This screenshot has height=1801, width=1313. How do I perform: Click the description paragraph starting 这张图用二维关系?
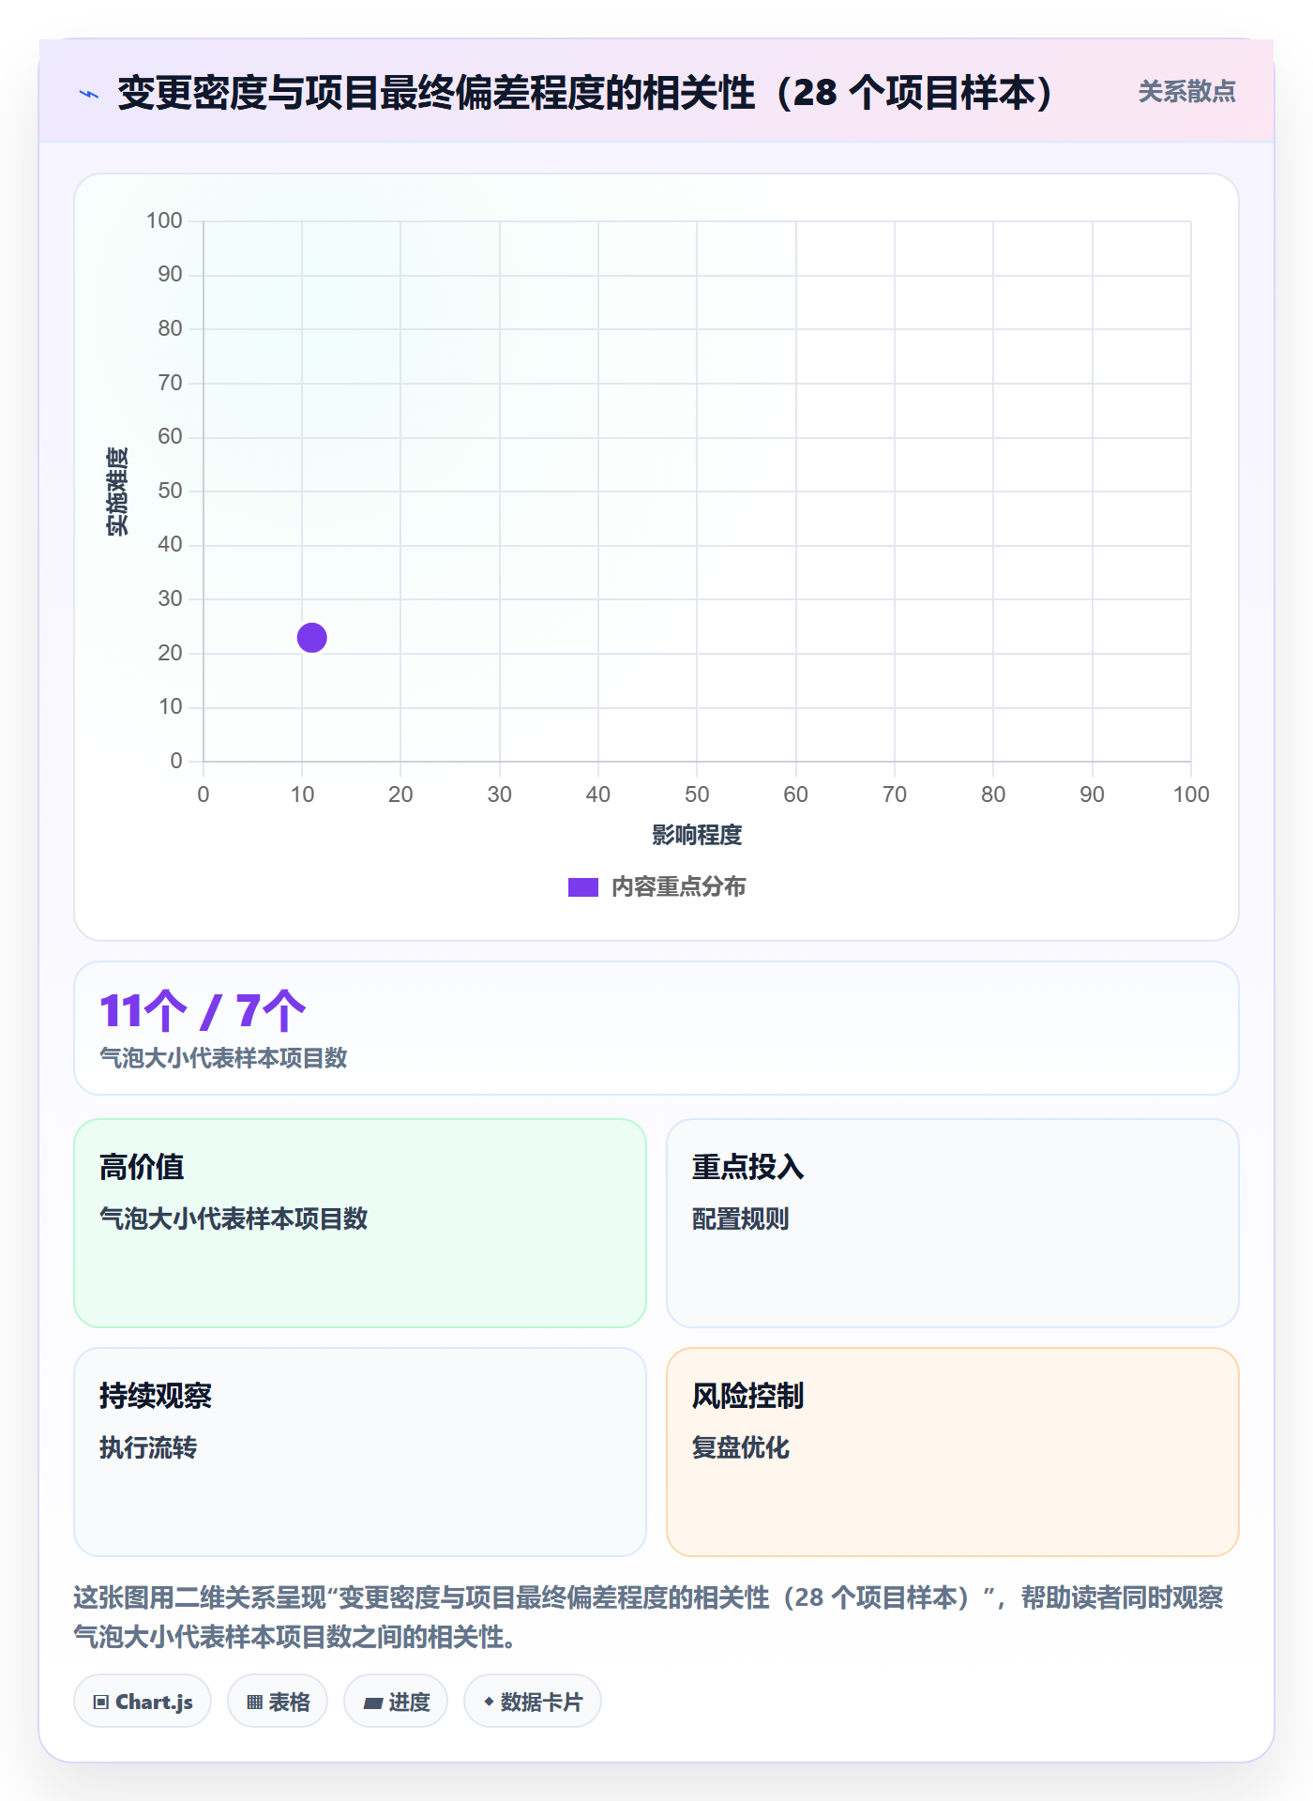(x=649, y=1617)
